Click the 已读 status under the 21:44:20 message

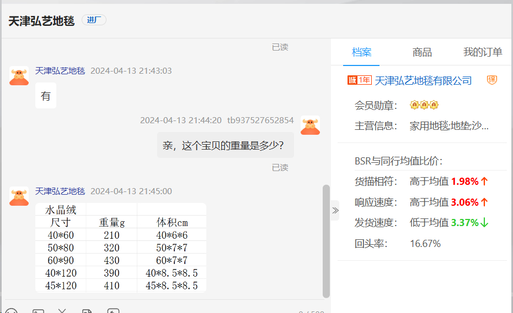point(280,168)
